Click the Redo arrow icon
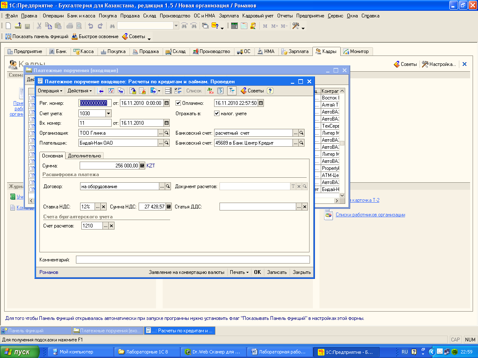 [x=100, y=26]
